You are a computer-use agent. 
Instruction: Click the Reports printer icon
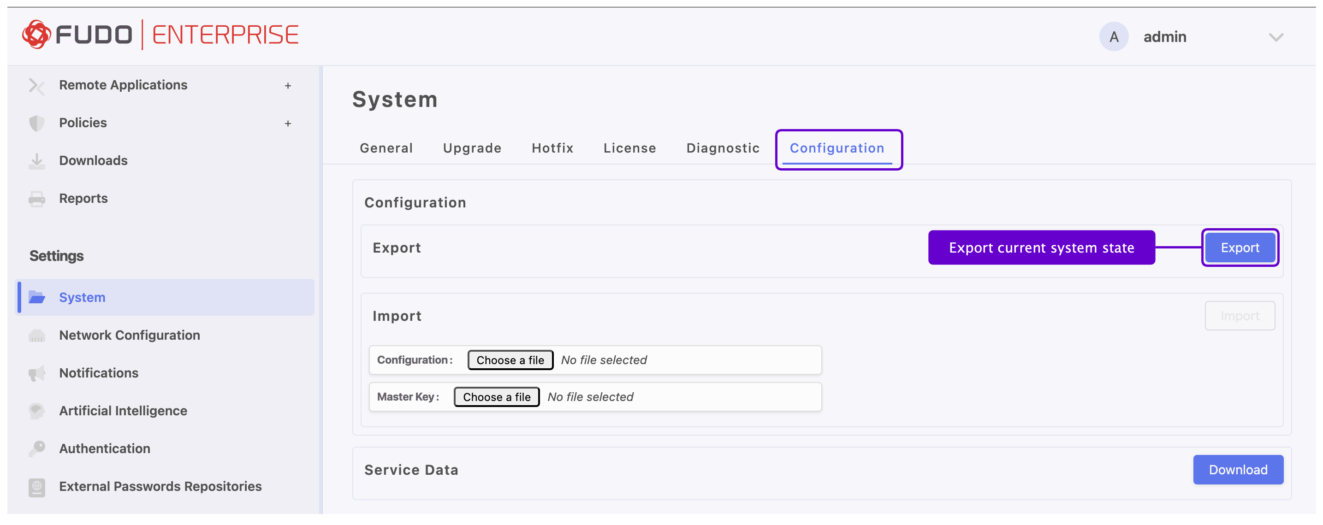point(36,199)
